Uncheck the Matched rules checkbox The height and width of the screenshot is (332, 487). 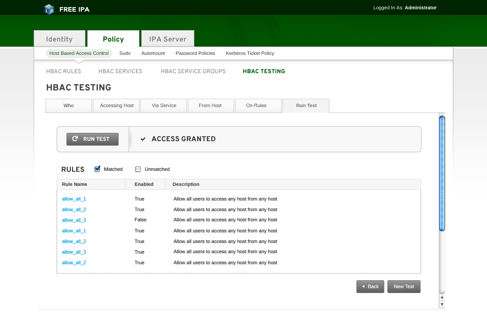click(97, 169)
